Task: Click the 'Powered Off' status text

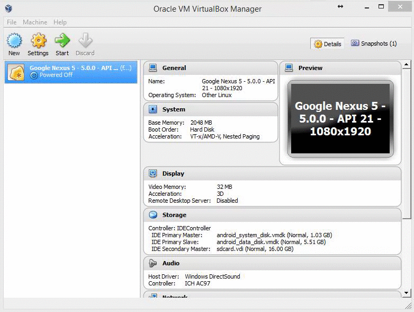Action: click(56, 75)
